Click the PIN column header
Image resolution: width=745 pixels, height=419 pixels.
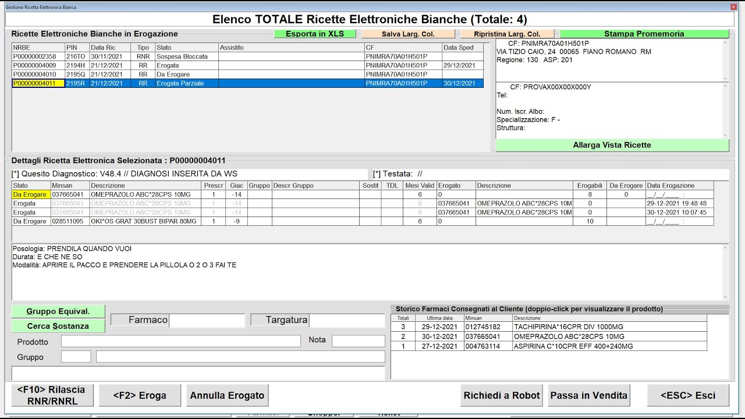pos(77,48)
